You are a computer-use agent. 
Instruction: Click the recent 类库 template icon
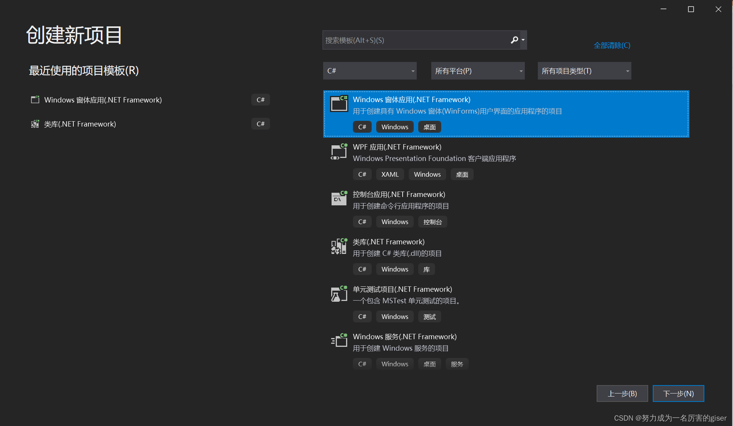[35, 124]
